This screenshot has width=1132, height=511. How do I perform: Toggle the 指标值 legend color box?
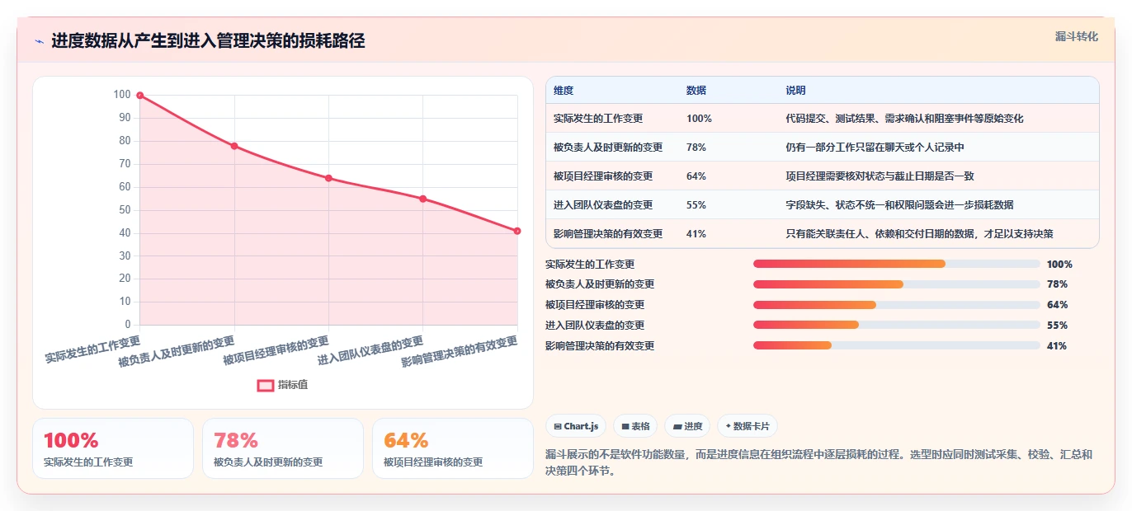[265, 385]
